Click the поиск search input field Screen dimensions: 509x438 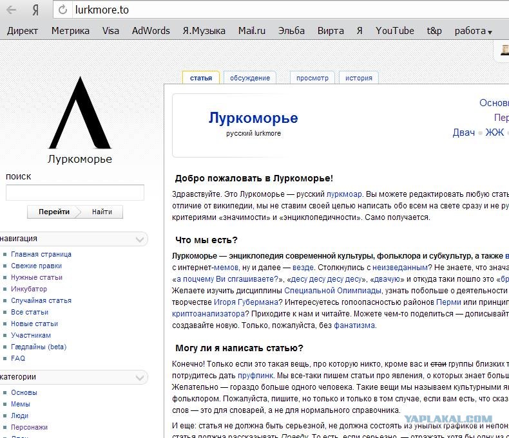tap(75, 193)
